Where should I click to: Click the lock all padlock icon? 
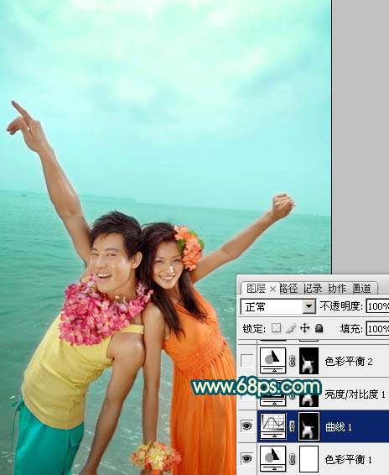[319, 328]
